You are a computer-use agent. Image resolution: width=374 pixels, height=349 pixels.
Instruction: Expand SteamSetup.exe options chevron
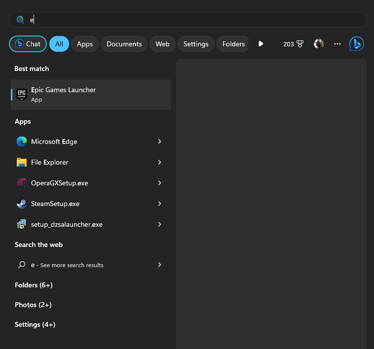[x=159, y=204]
